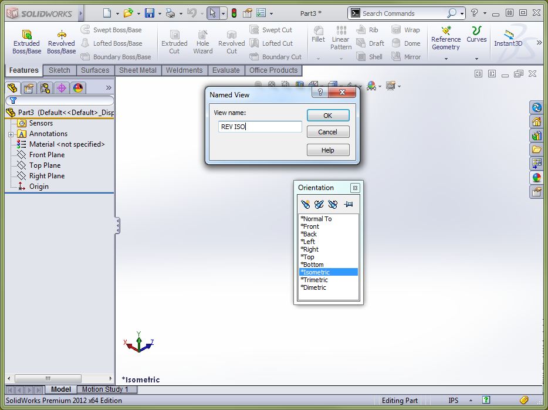Image resolution: width=548 pixels, height=410 pixels.
Task: Toggle the pin icon in Orientation dialog
Action: click(x=348, y=204)
